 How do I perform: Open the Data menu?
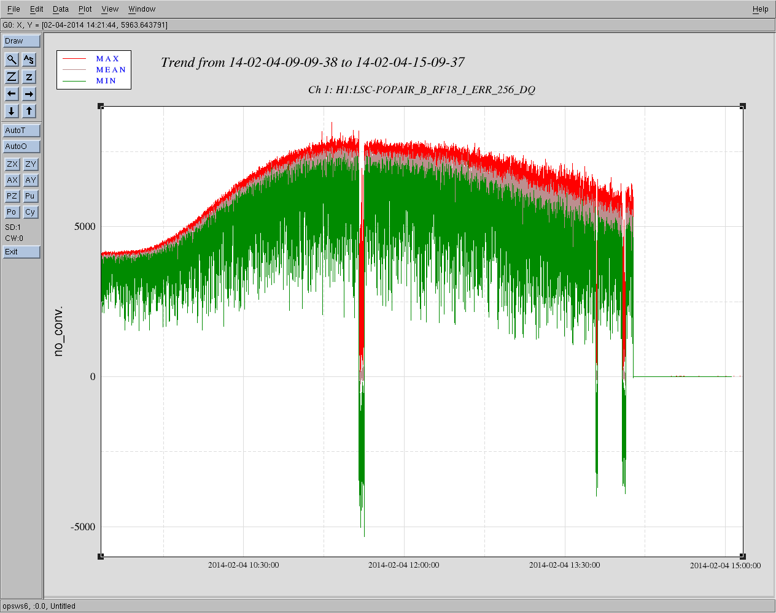click(x=61, y=9)
